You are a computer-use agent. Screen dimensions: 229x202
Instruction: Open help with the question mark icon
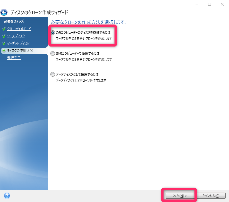[x=7, y=196]
